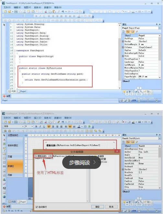Click 设置报表栏... button above the bands list

[x=15, y=135]
